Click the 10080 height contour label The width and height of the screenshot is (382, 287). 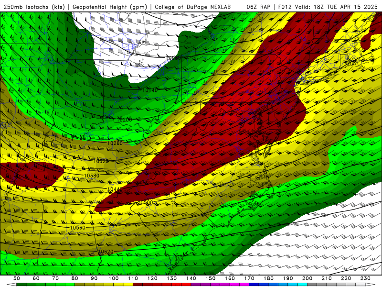click(x=173, y=58)
